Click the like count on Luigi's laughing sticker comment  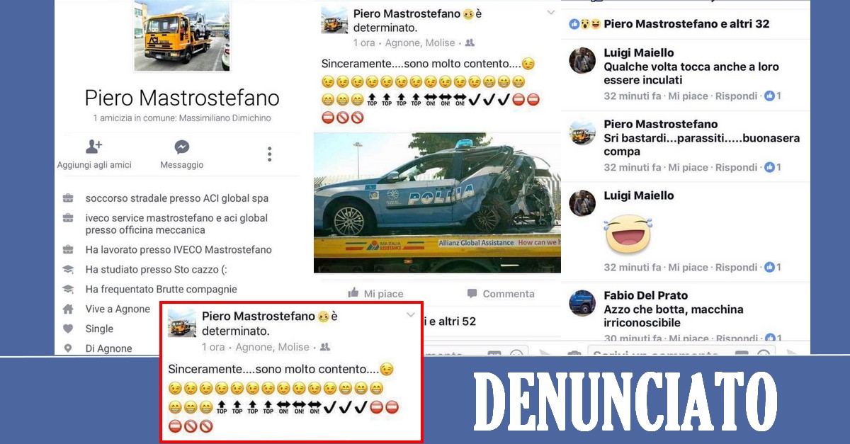point(772,267)
